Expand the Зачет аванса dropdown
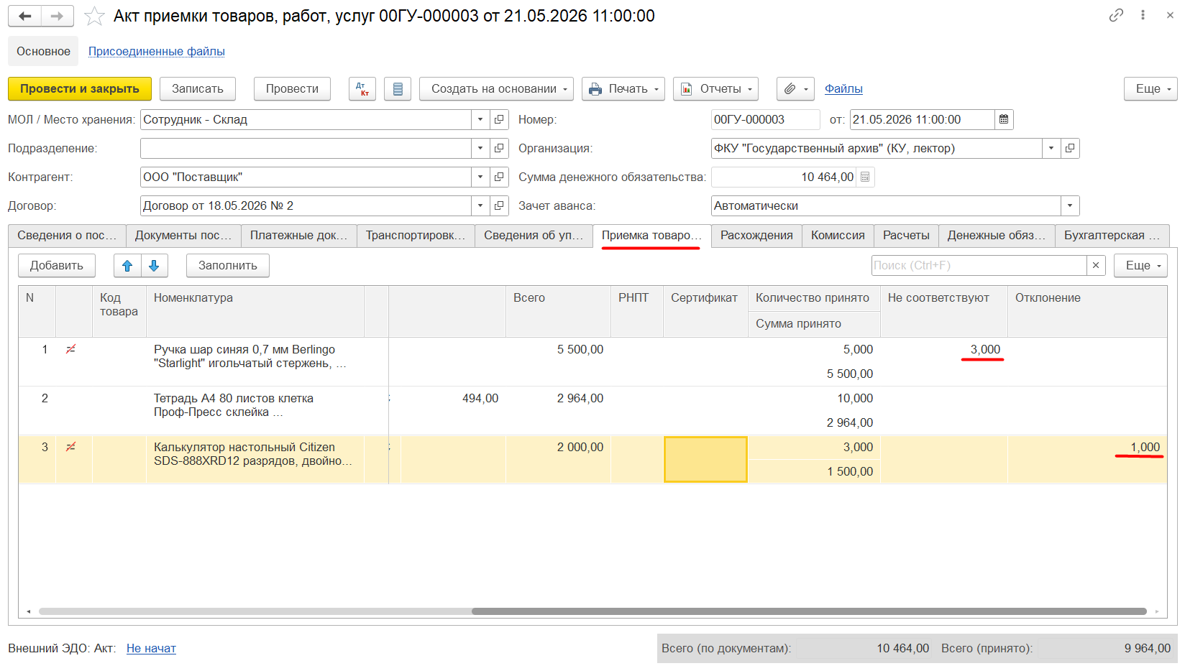Viewport: 1185px width, 671px height. click(x=1070, y=205)
